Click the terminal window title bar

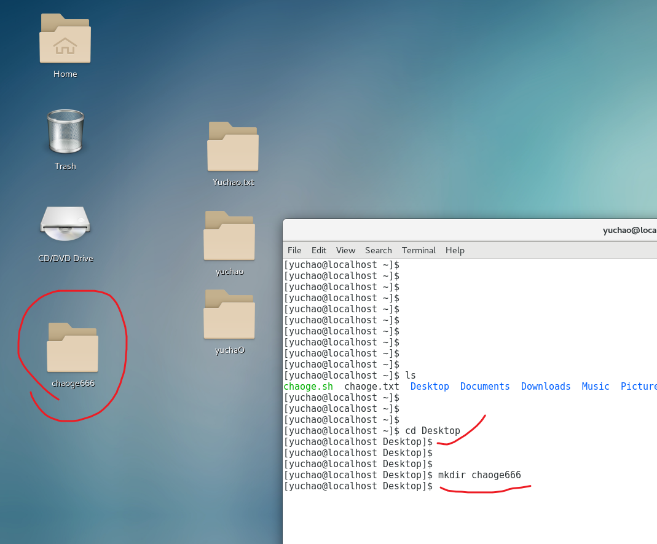tap(492, 231)
